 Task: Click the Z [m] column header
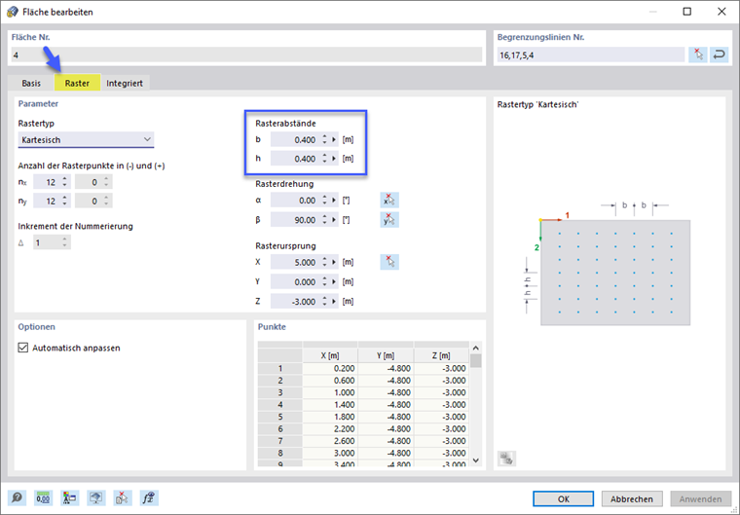(x=441, y=355)
